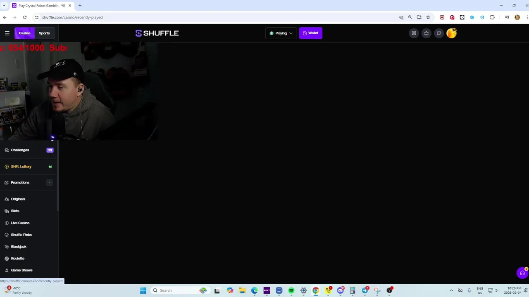Open the red fast-forward extension
This screenshot has height=297, width=529.
pyautogui.click(x=442, y=17)
